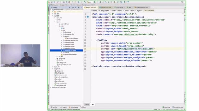Open the Messages tool window

[x=74, y=107]
